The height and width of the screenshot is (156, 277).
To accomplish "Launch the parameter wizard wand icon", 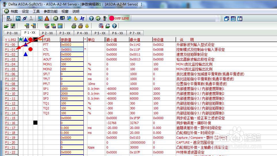I will pos(62,18).
